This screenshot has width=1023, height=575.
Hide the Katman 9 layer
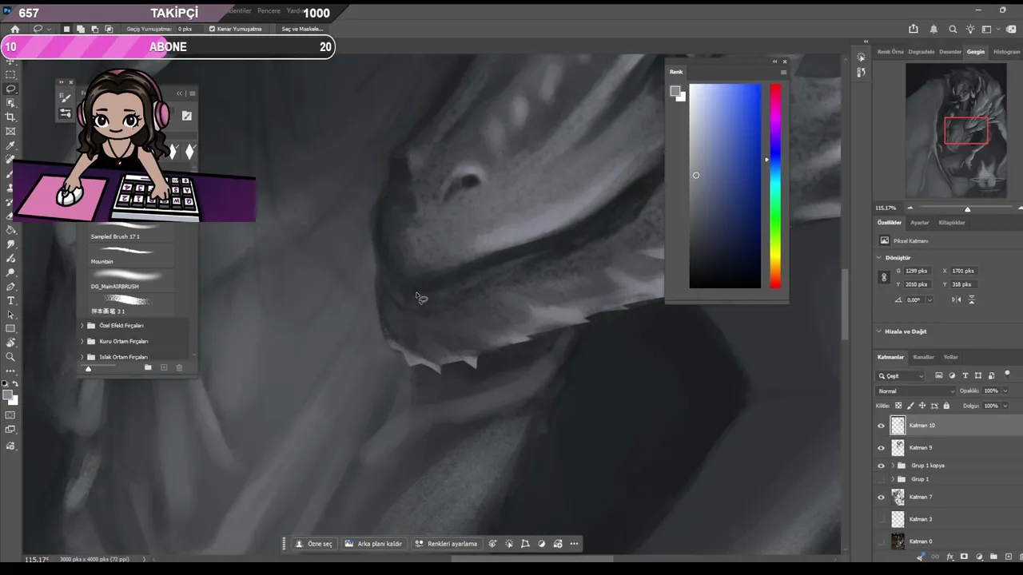(882, 448)
